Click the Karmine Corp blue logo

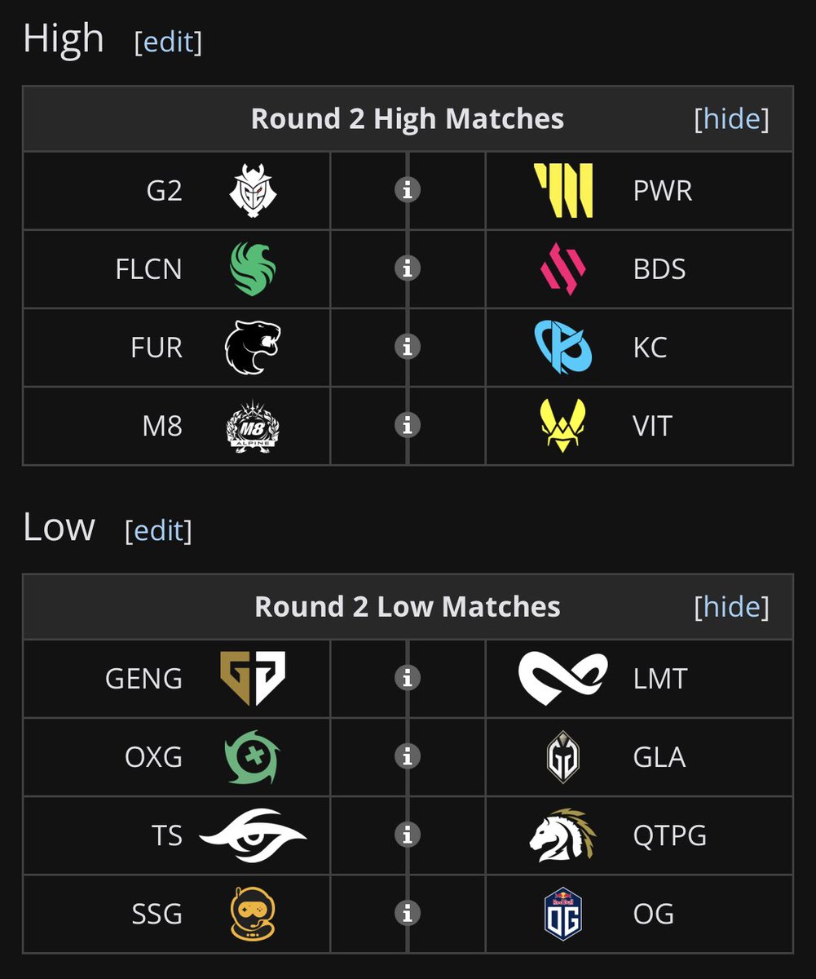click(563, 347)
